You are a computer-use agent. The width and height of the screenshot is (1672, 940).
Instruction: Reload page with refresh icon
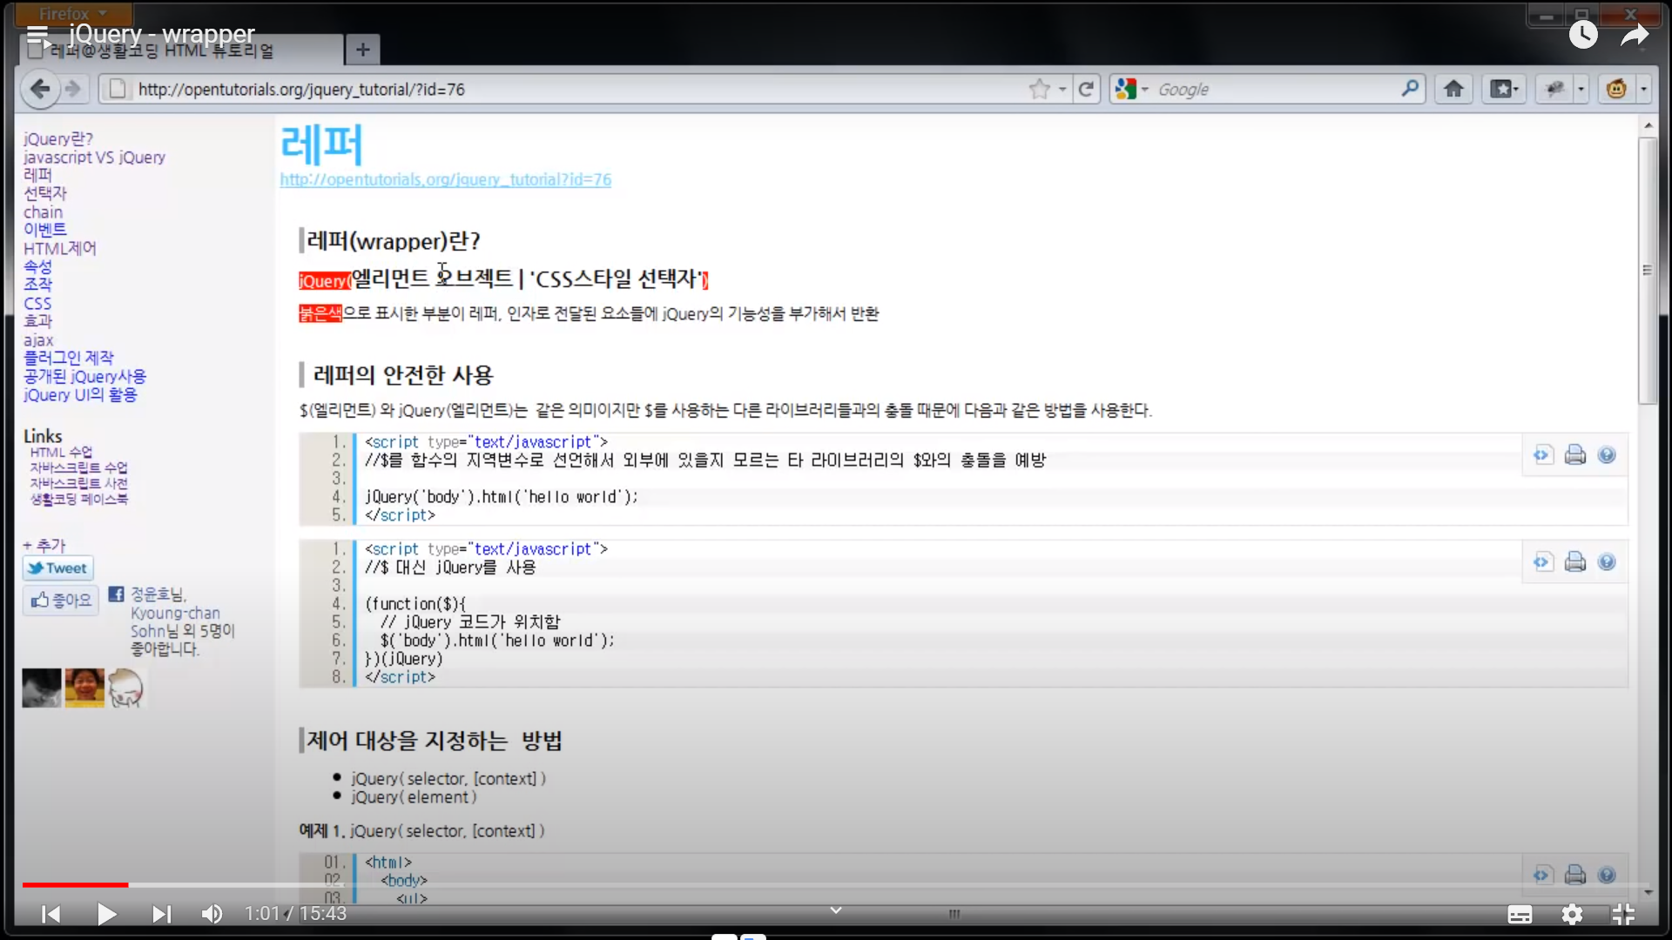click(x=1086, y=89)
